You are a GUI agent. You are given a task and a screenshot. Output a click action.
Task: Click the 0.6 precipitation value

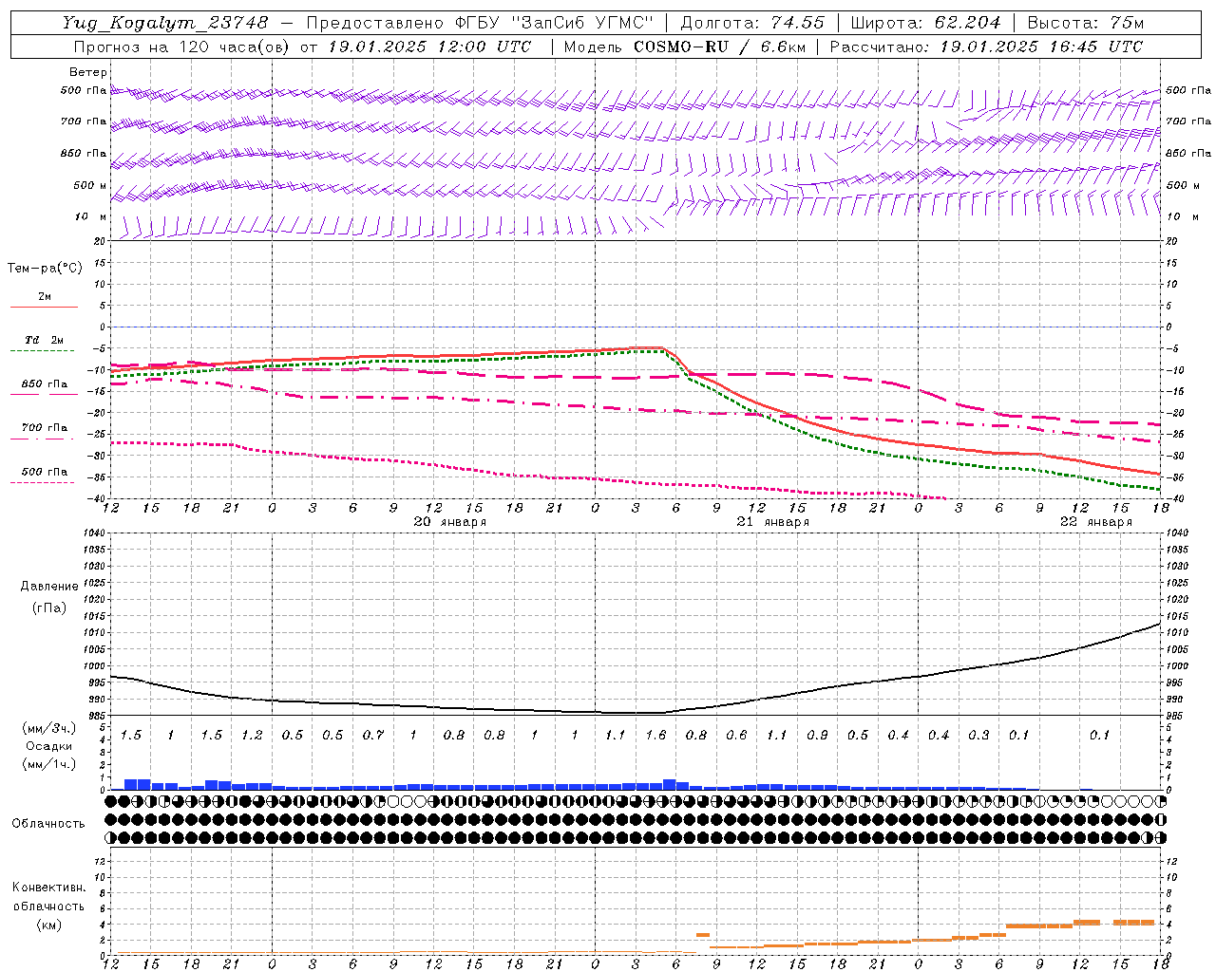(736, 735)
